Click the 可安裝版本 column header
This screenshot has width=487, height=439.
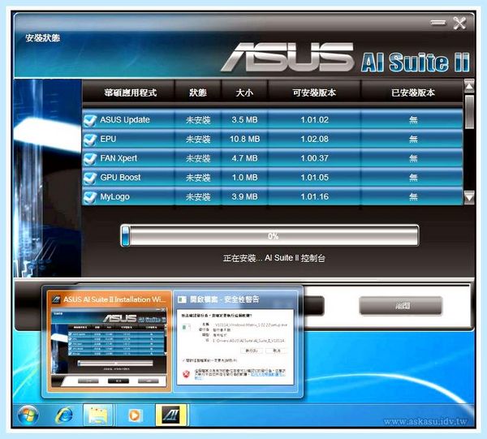[314, 93]
